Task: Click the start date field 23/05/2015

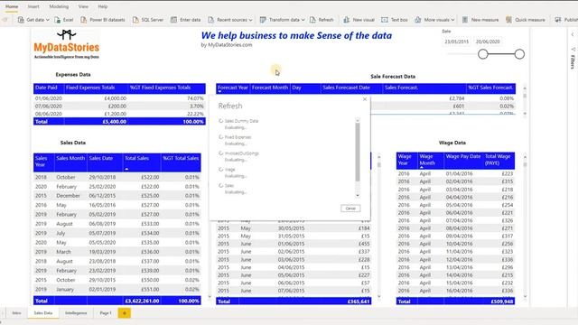Action: point(456,42)
